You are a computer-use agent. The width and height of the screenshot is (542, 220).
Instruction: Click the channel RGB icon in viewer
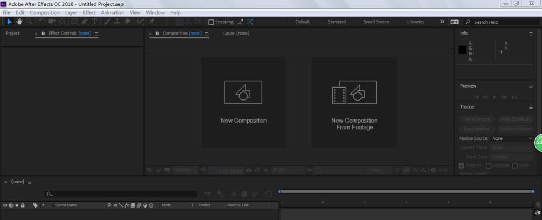266,170
